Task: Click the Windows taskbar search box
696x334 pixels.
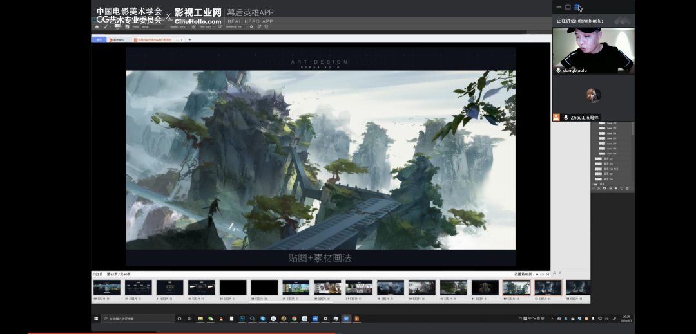Action: pos(138,319)
